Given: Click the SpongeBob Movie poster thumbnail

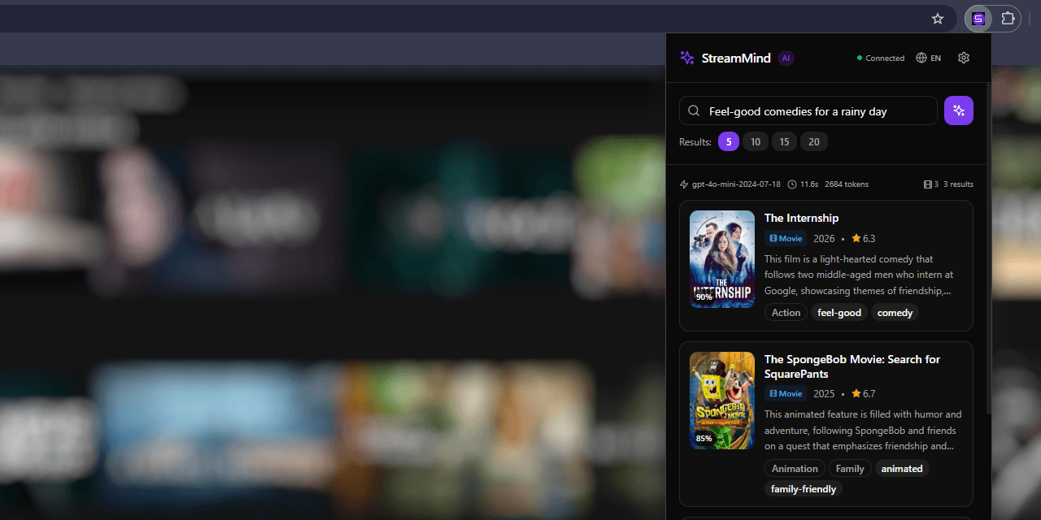Looking at the screenshot, I should tap(721, 401).
